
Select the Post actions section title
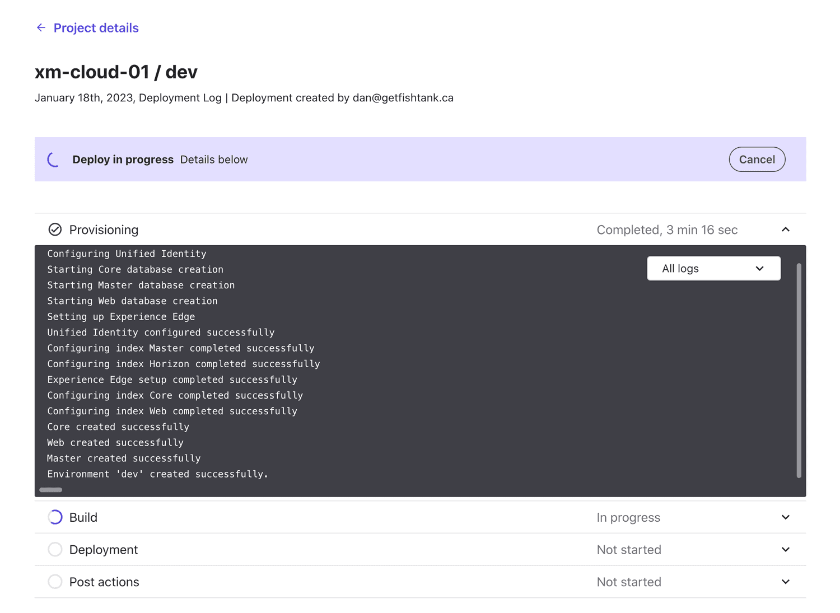tap(104, 582)
